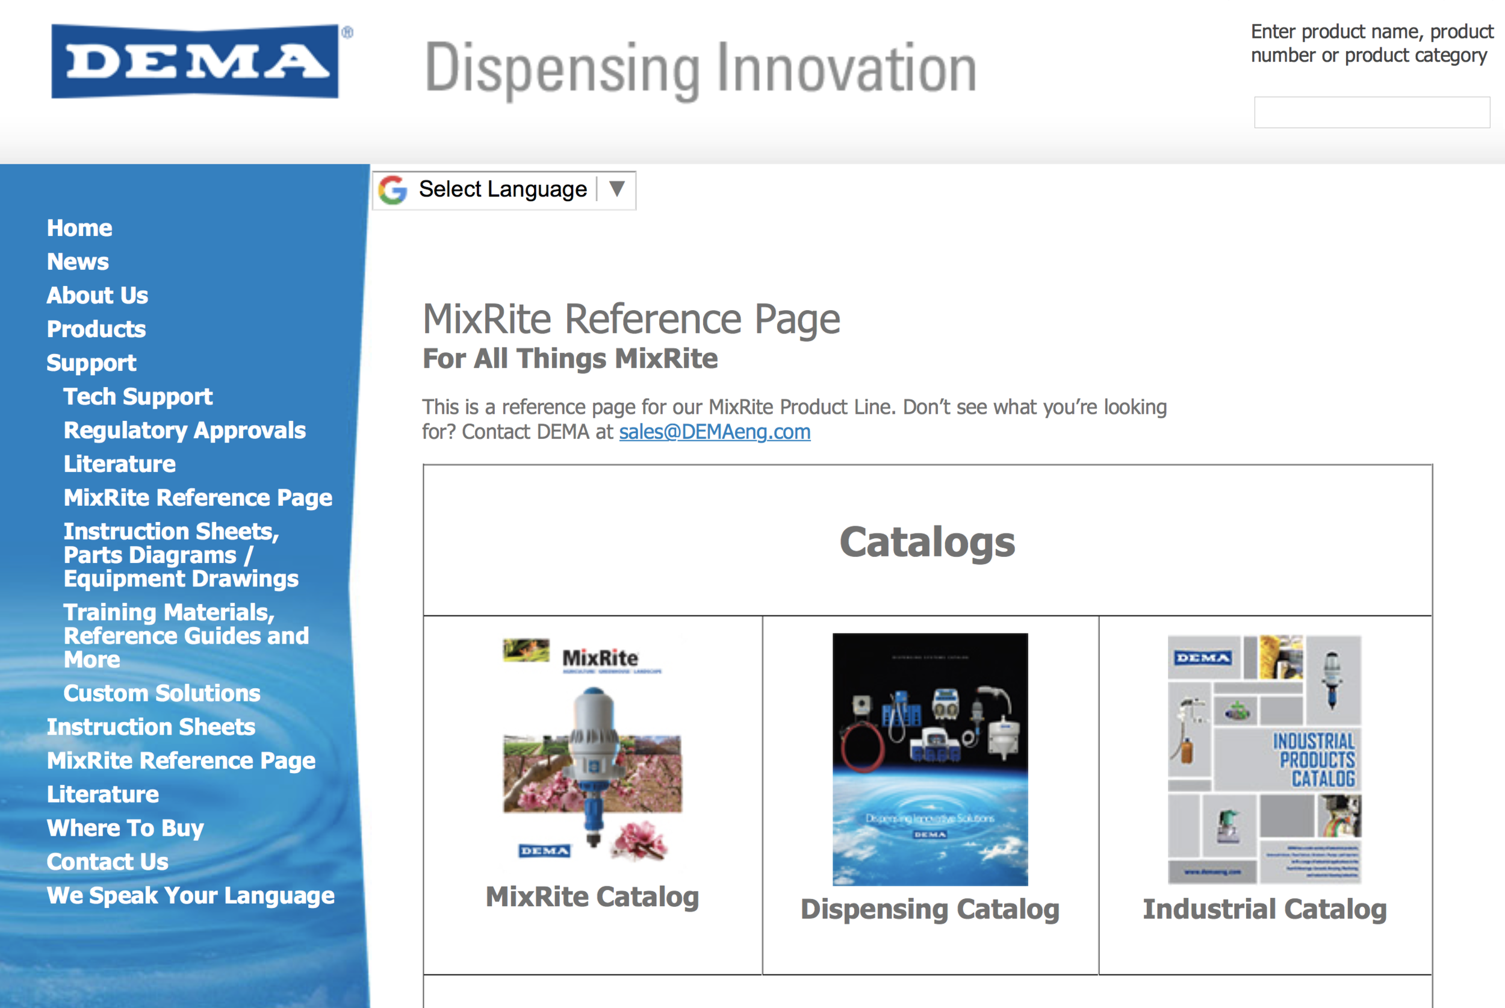Open Regulatory Approvals submenu link
1505x1008 pixels.
pos(185,431)
